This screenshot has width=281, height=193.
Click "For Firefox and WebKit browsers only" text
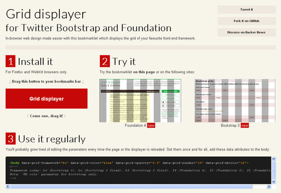click(x=36, y=72)
